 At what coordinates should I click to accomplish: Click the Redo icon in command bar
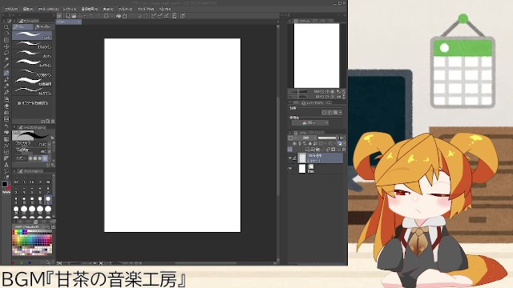coord(98,16)
